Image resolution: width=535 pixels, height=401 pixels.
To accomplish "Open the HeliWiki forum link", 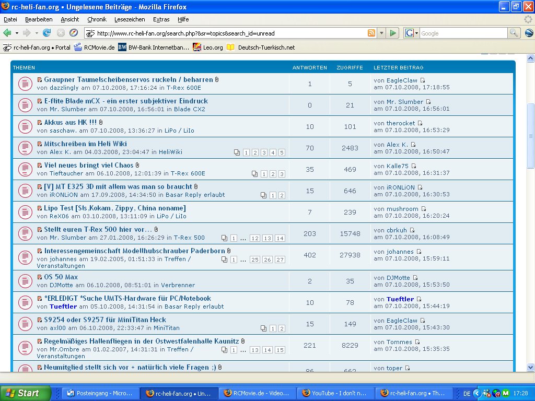I will [x=170, y=152].
